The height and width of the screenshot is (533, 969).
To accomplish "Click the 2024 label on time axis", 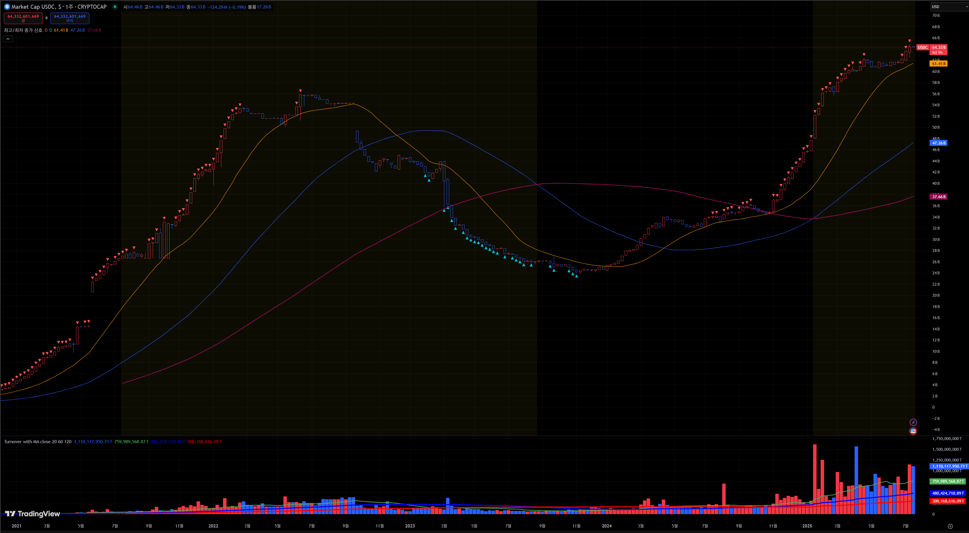I will (x=606, y=526).
